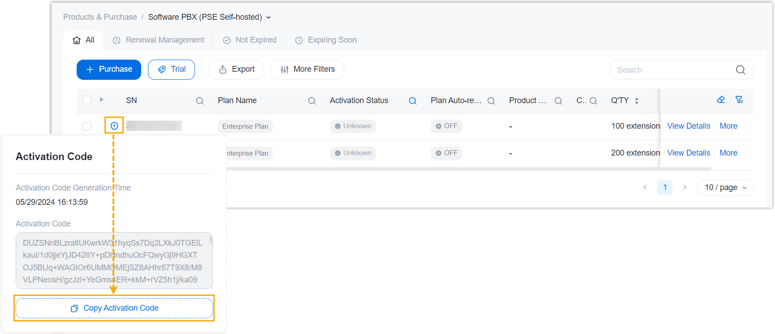Click the SN column search icon
The width and height of the screenshot is (775, 334).
click(x=200, y=101)
